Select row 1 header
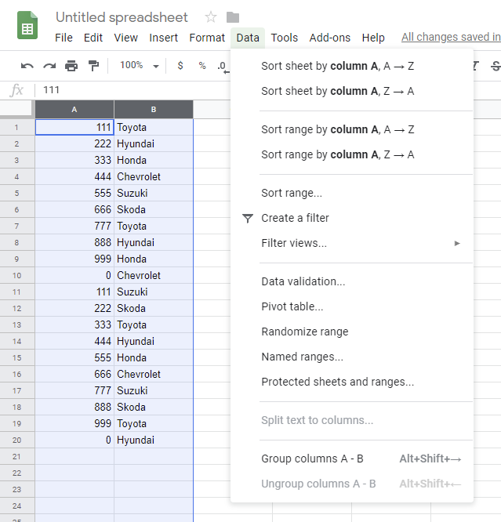501x522 pixels. (16, 127)
